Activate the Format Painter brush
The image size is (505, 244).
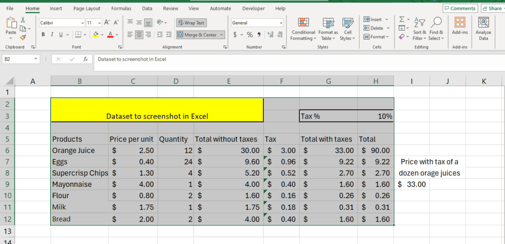pos(23,38)
